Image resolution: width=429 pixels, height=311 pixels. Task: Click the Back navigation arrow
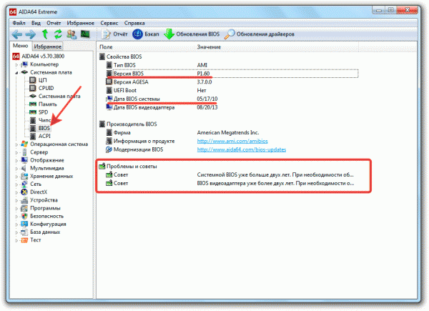point(17,34)
